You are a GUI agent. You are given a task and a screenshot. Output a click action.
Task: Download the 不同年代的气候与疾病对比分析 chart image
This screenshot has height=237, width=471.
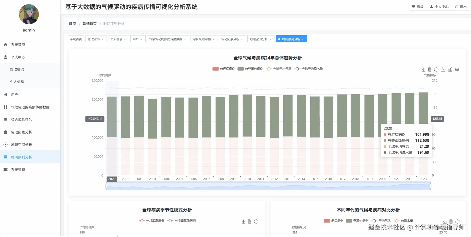tap(445, 221)
